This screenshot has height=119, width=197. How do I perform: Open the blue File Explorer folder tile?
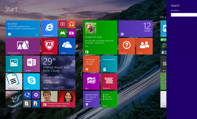(x=36, y=104)
